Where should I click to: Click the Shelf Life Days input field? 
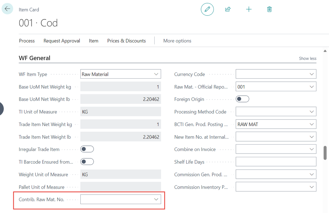(x=276, y=162)
